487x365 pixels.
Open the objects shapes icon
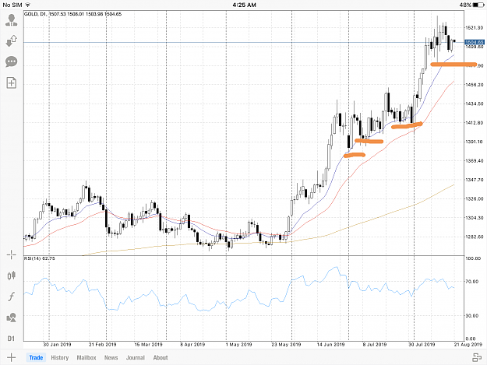click(x=11, y=318)
